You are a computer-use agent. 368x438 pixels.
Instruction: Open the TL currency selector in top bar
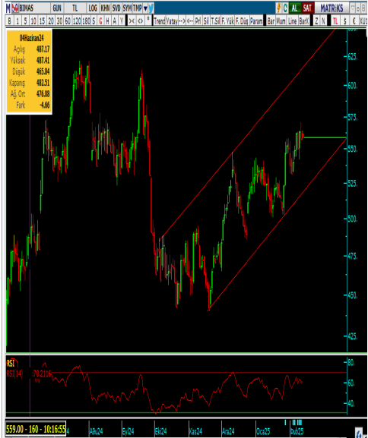tap(75, 8)
